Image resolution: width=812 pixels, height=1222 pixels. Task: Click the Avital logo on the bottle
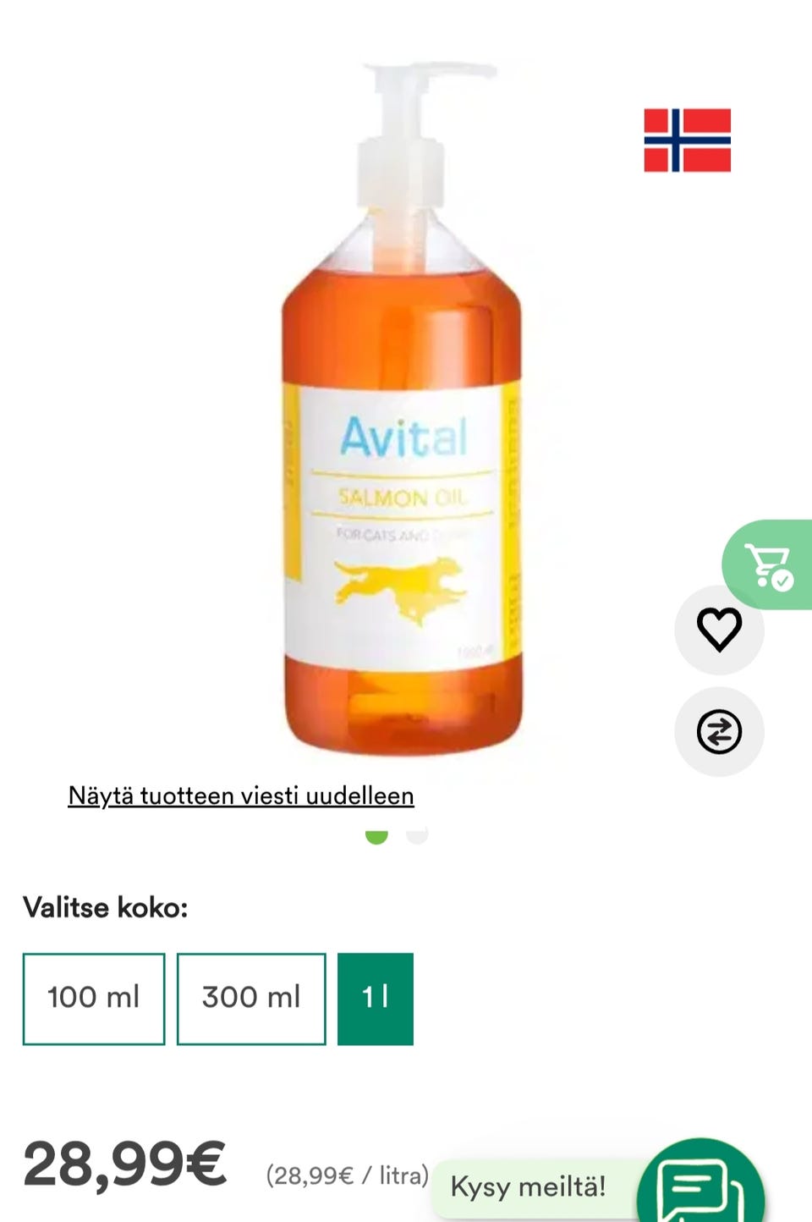pyautogui.click(x=403, y=438)
